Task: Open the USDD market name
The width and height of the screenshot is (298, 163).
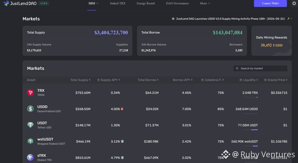Action: coord(42,107)
